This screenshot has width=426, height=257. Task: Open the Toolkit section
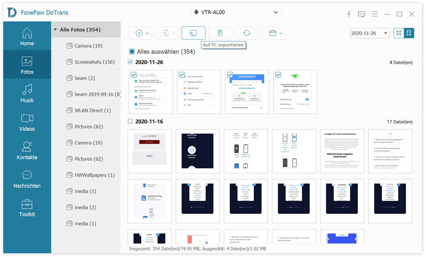[27, 207]
